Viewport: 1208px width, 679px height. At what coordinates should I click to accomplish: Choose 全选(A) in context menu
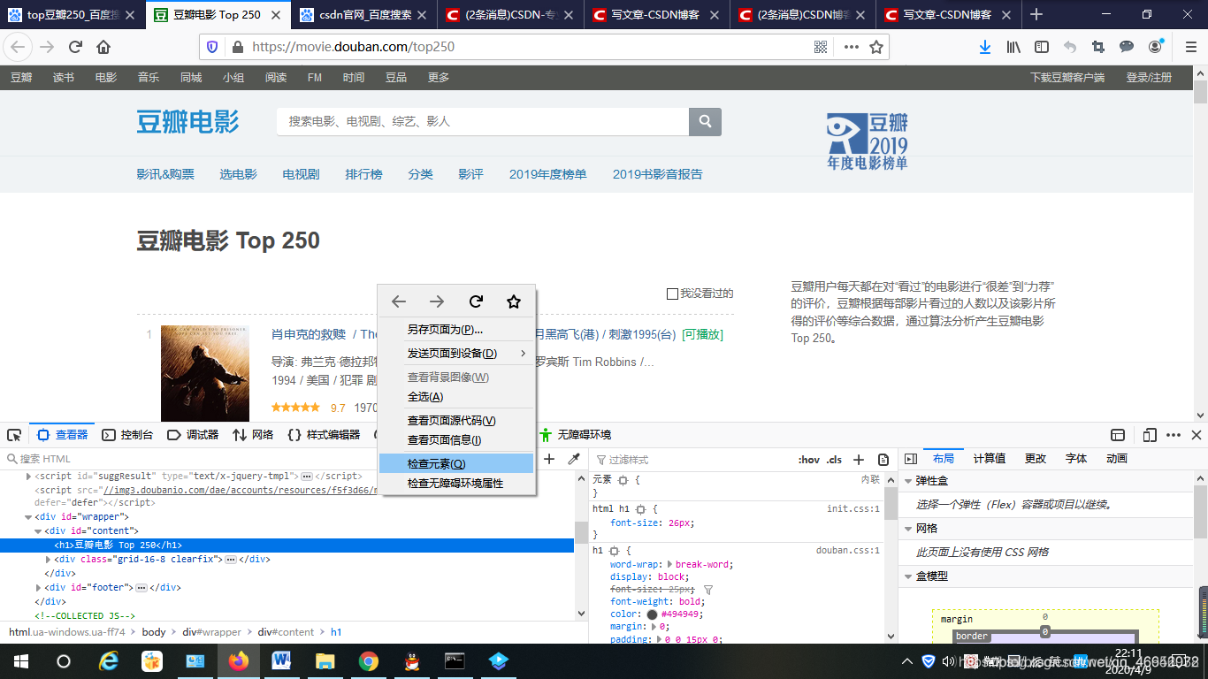[456, 397]
